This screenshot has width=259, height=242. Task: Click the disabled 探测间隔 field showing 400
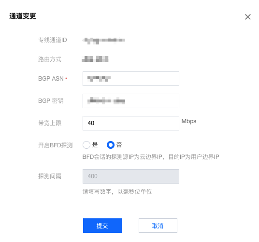pyautogui.click(x=131, y=176)
